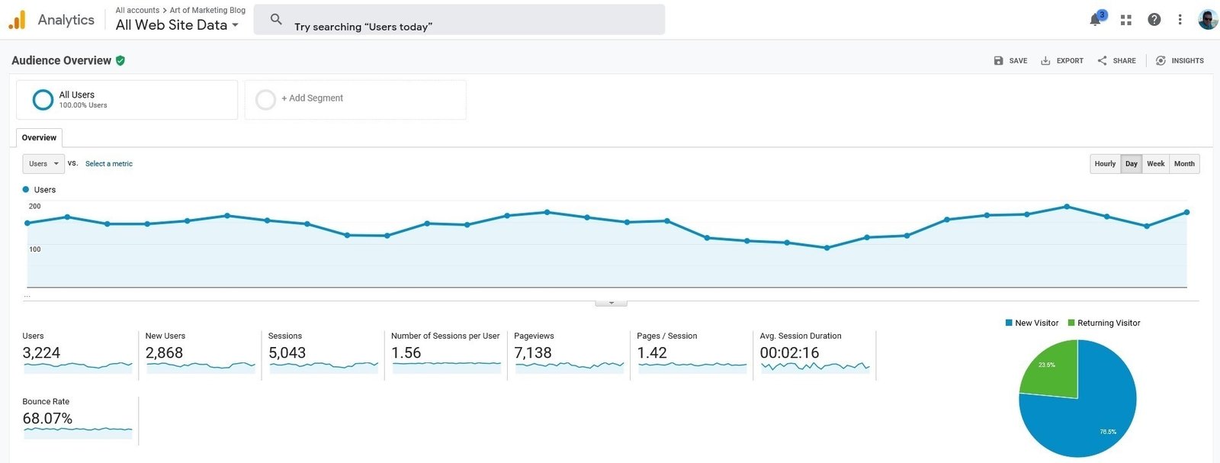The height and width of the screenshot is (463, 1220).
Task: Click the Bounce Rate sparkline
Action: [78, 432]
